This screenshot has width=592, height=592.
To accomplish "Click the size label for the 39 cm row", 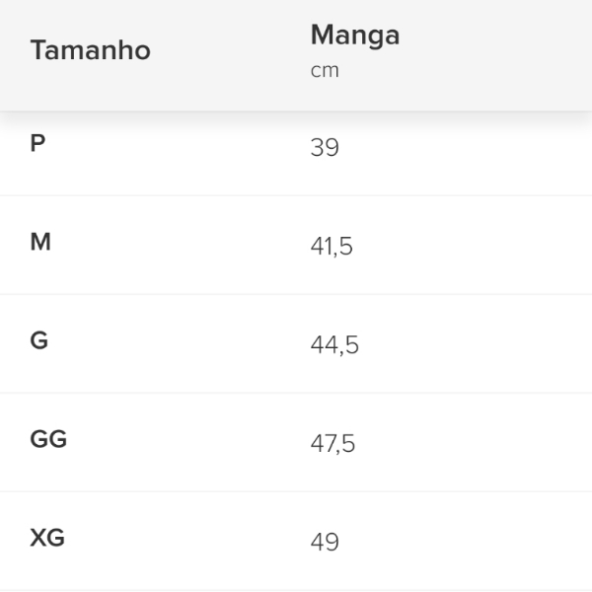I will coord(38,143).
